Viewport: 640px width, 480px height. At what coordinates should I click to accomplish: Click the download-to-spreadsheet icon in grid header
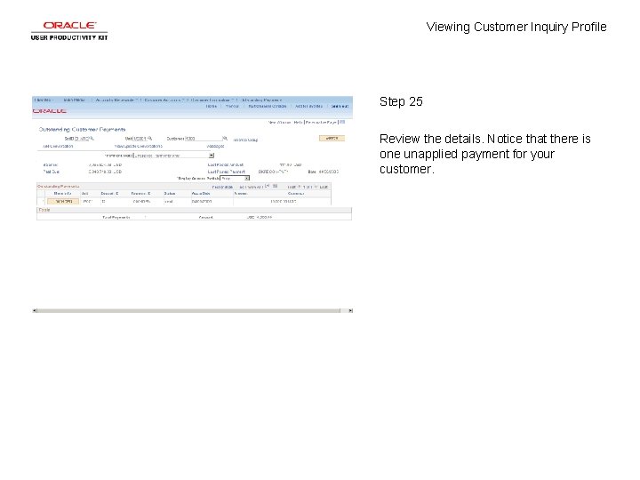pyautogui.click(x=276, y=186)
